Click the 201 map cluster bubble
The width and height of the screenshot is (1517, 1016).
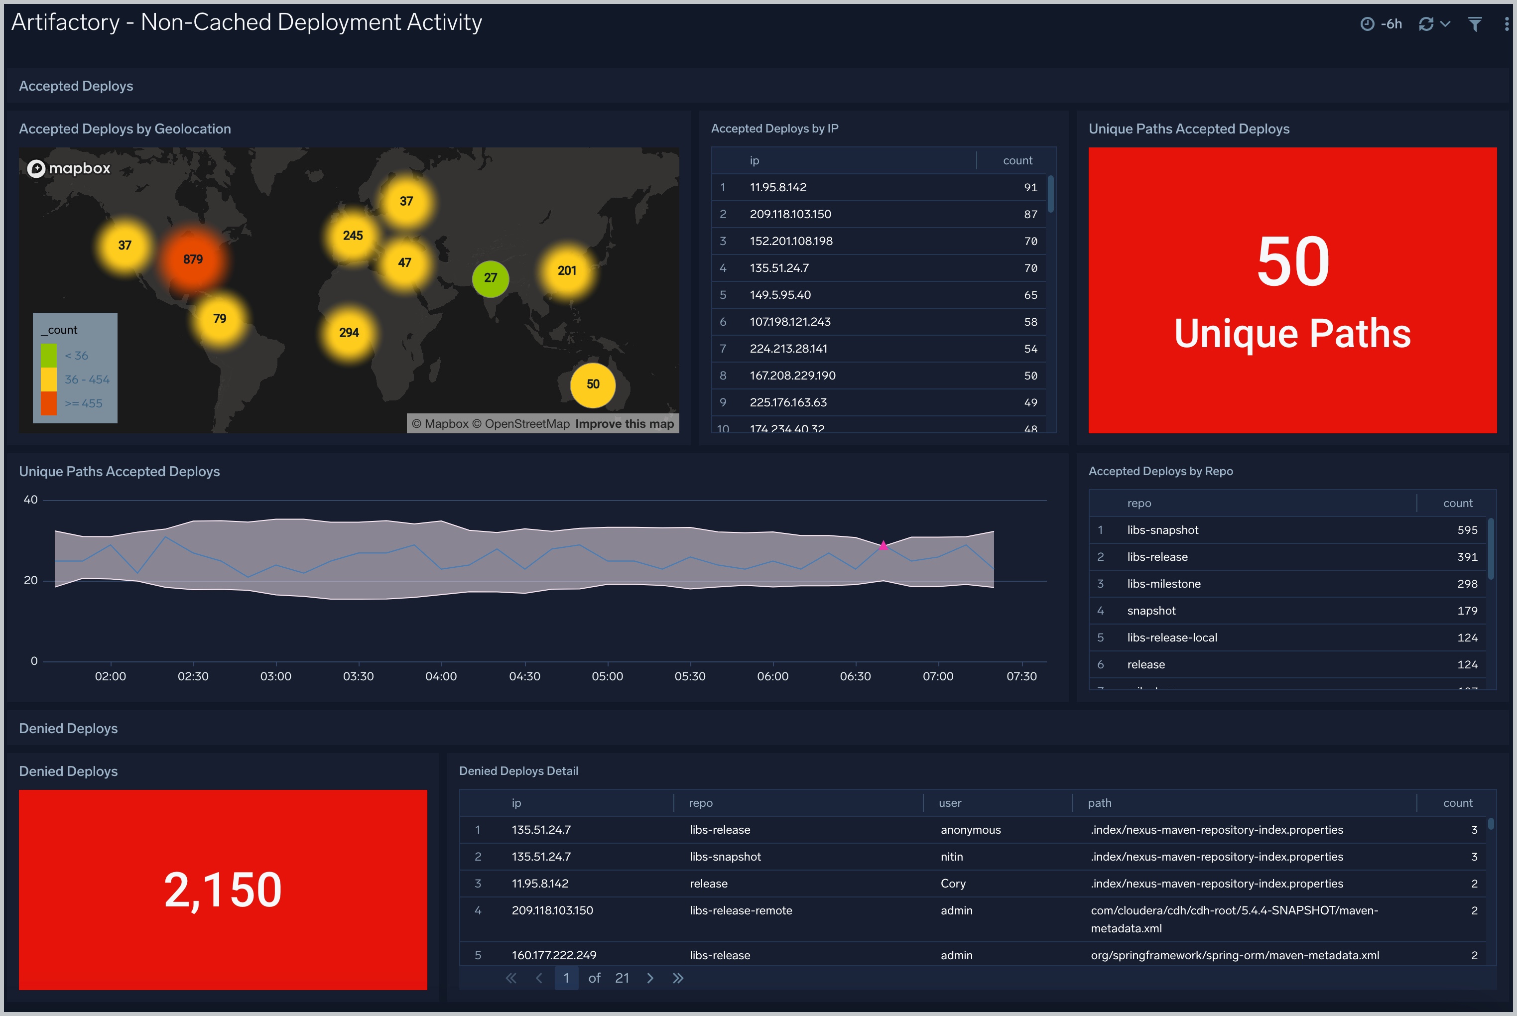567,270
